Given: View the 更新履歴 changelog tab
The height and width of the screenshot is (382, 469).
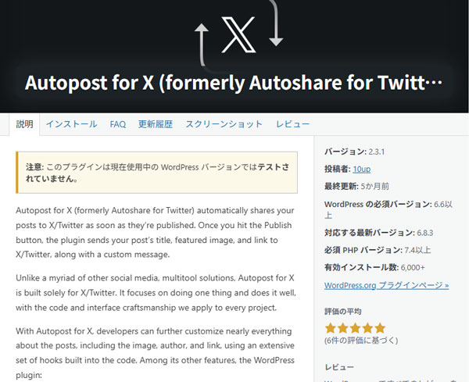Looking at the screenshot, I should [x=155, y=124].
